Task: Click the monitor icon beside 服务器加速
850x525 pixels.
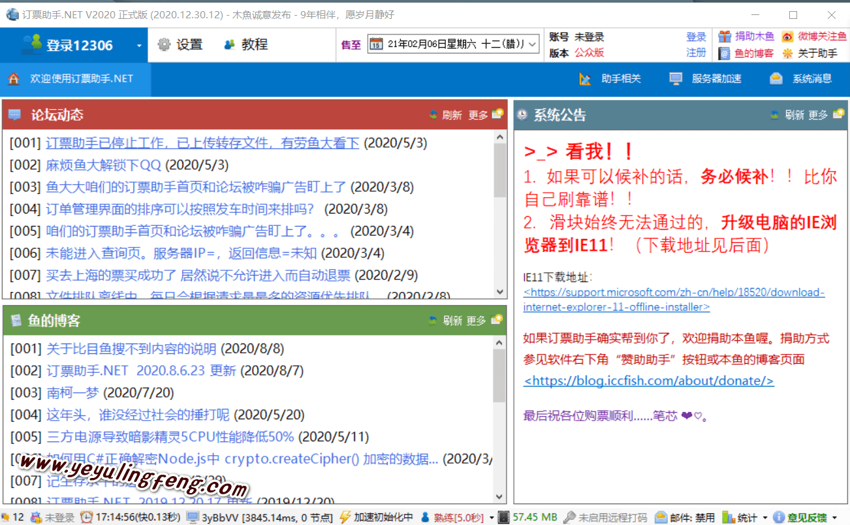Action: coord(676,79)
